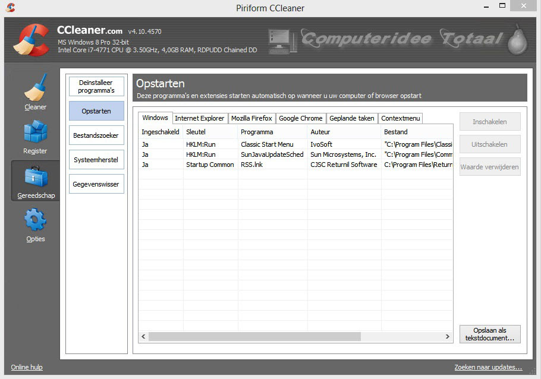Sort by the Auteur column header

(344, 132)
